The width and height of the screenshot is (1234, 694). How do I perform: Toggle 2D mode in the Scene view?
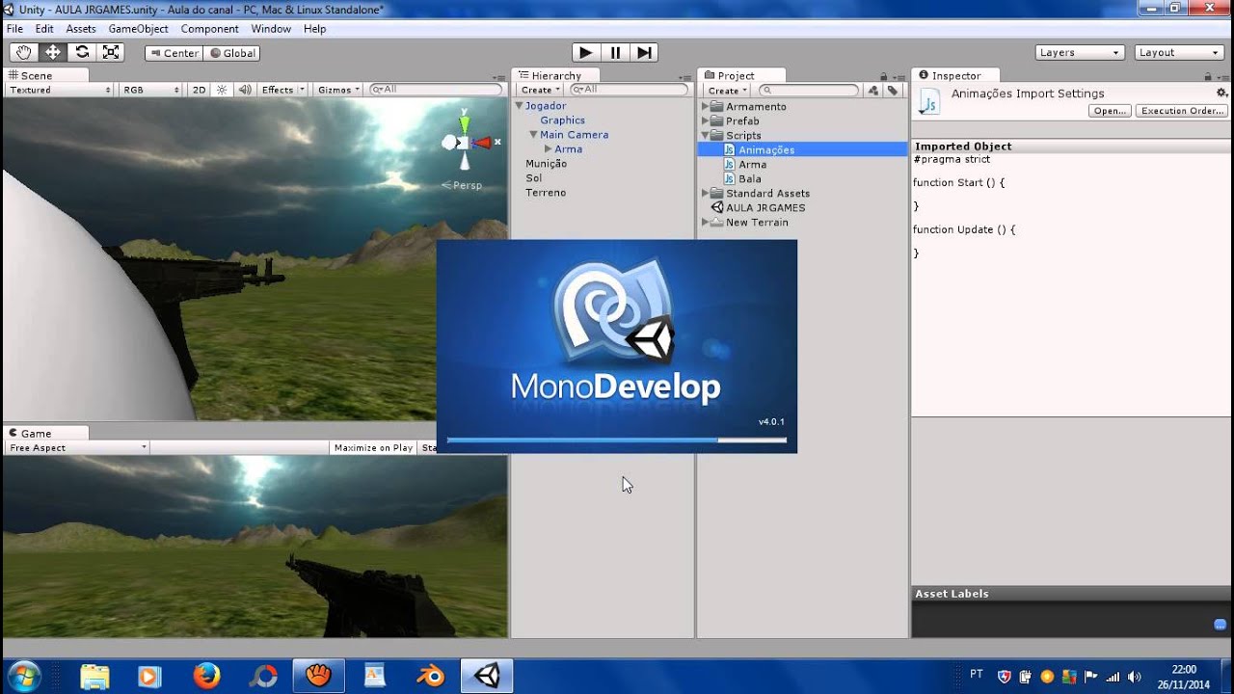pyautogui.click(x=199, y=90)
